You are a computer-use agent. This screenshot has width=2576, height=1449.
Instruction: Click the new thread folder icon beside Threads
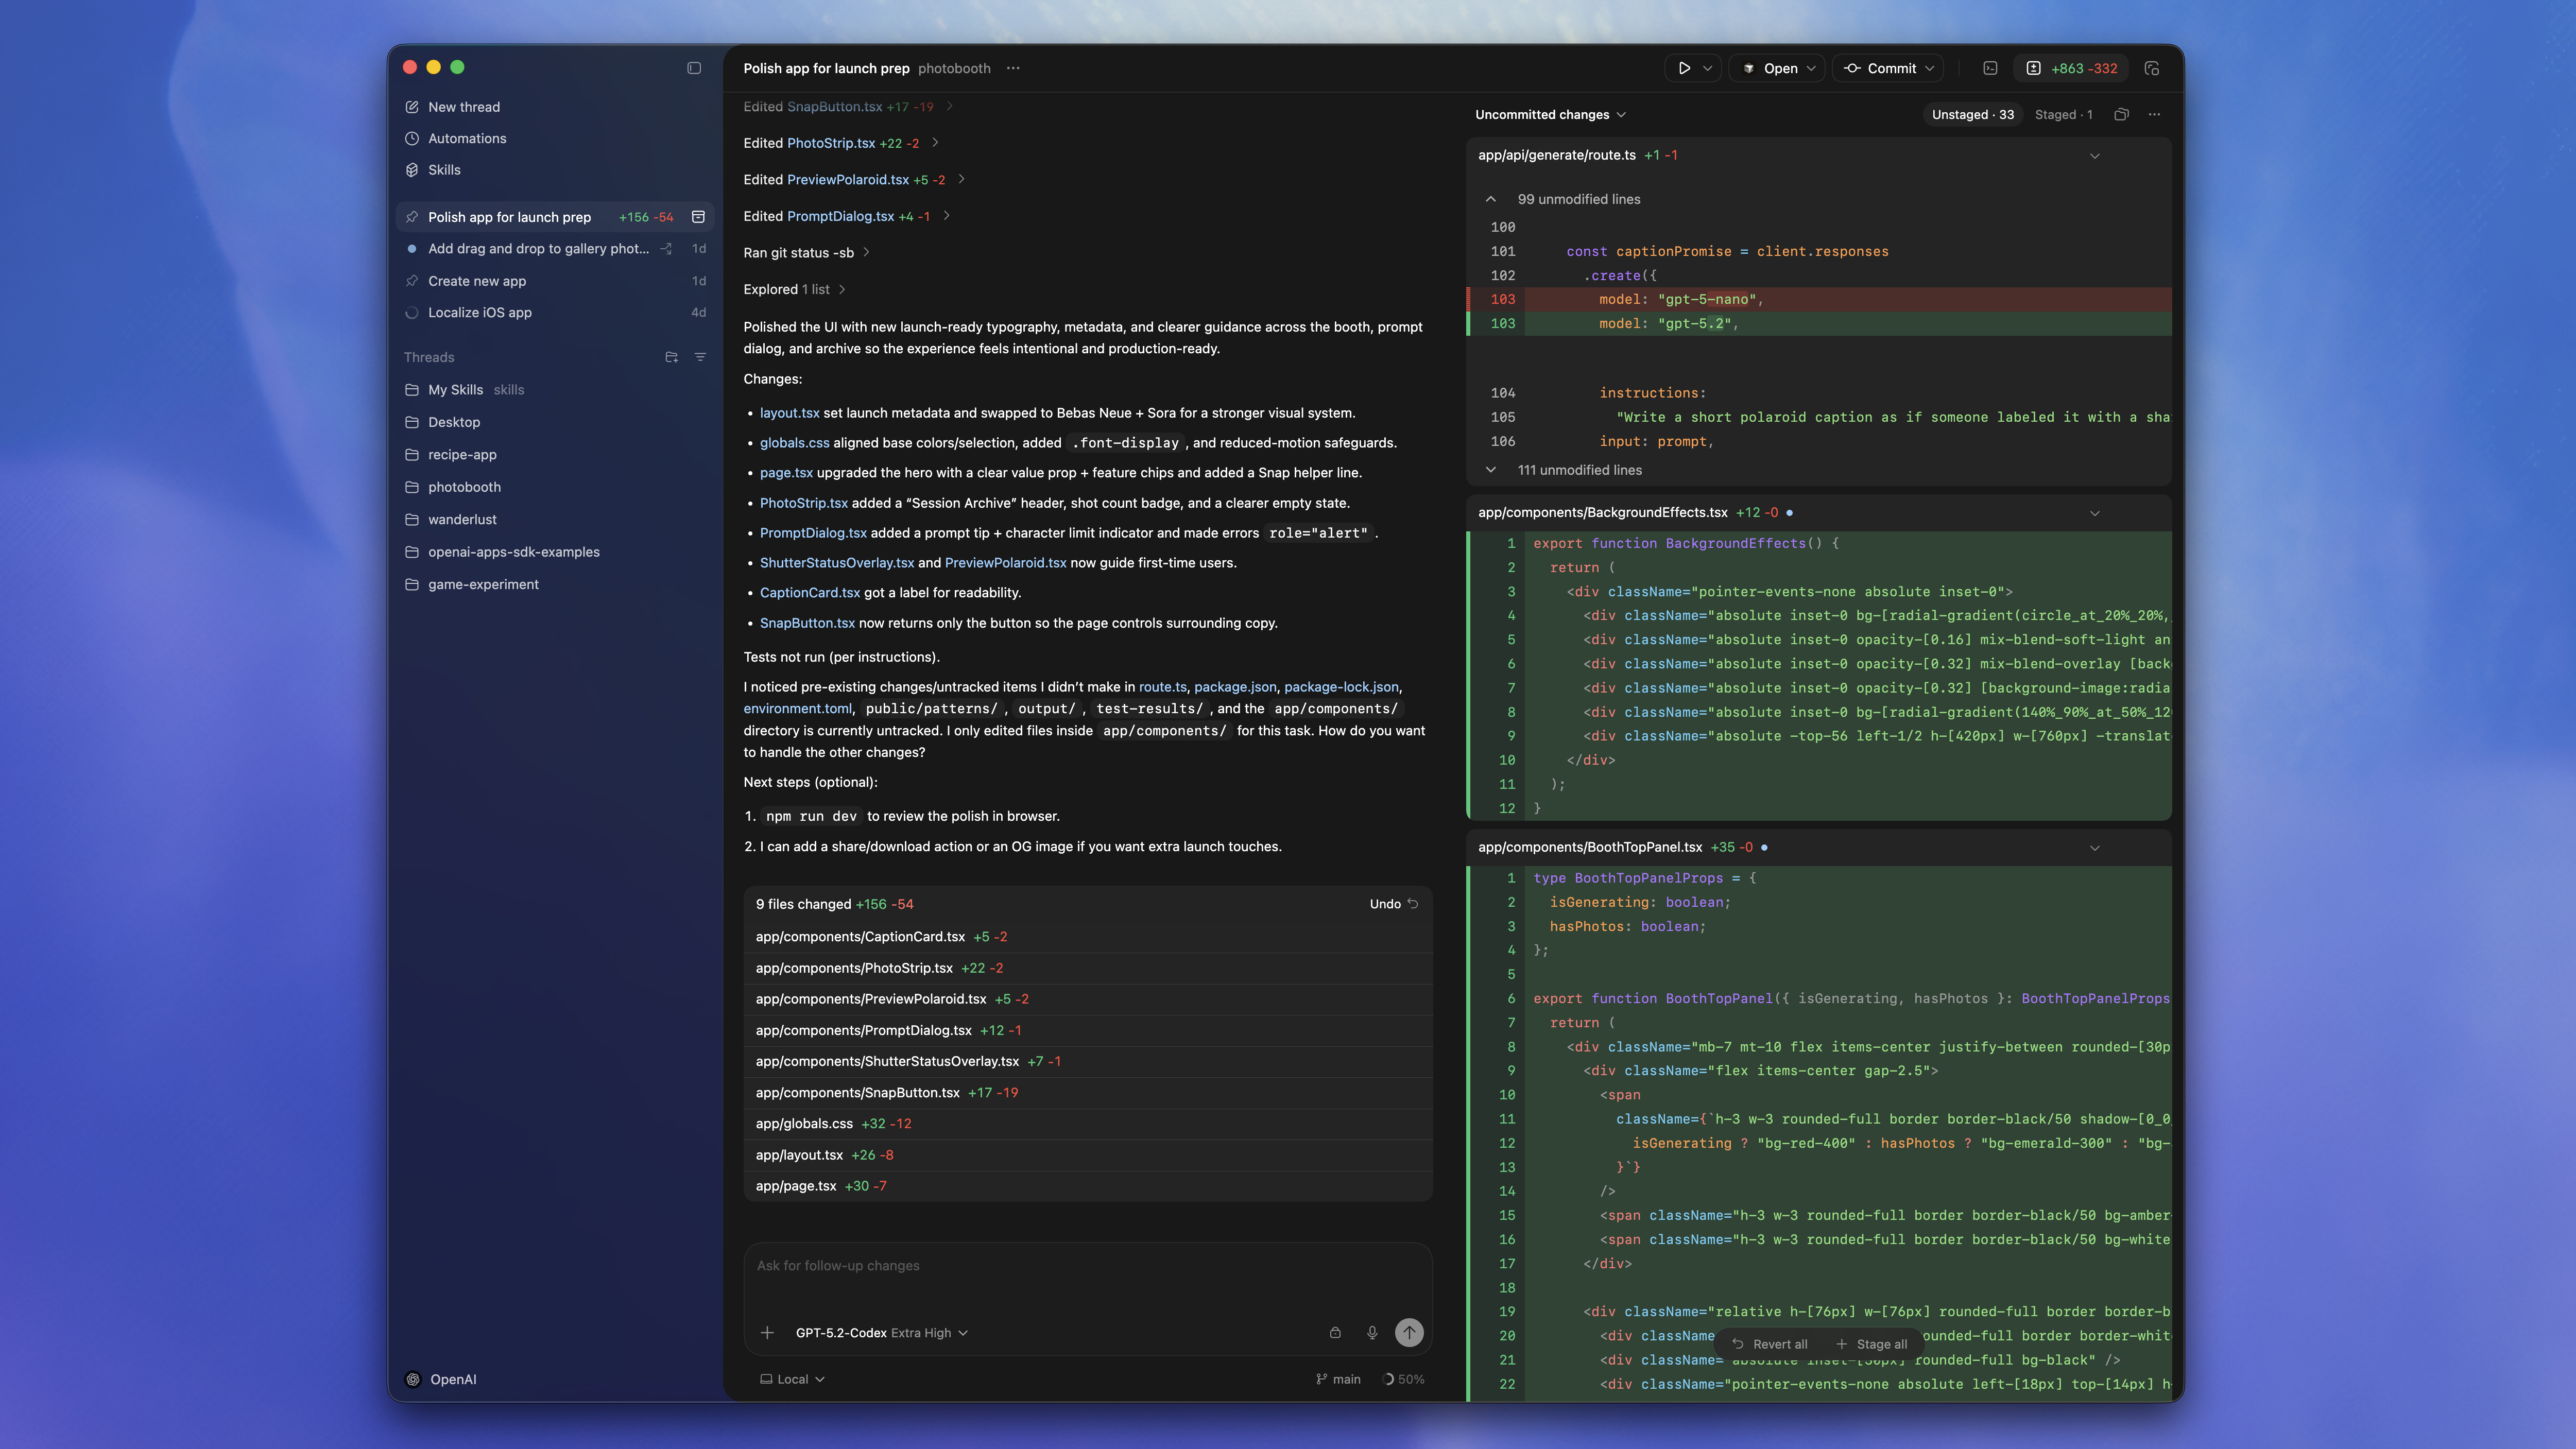671,357
